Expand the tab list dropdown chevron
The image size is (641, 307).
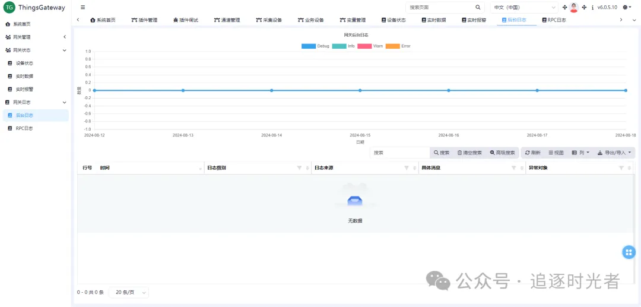click(634, 20)
